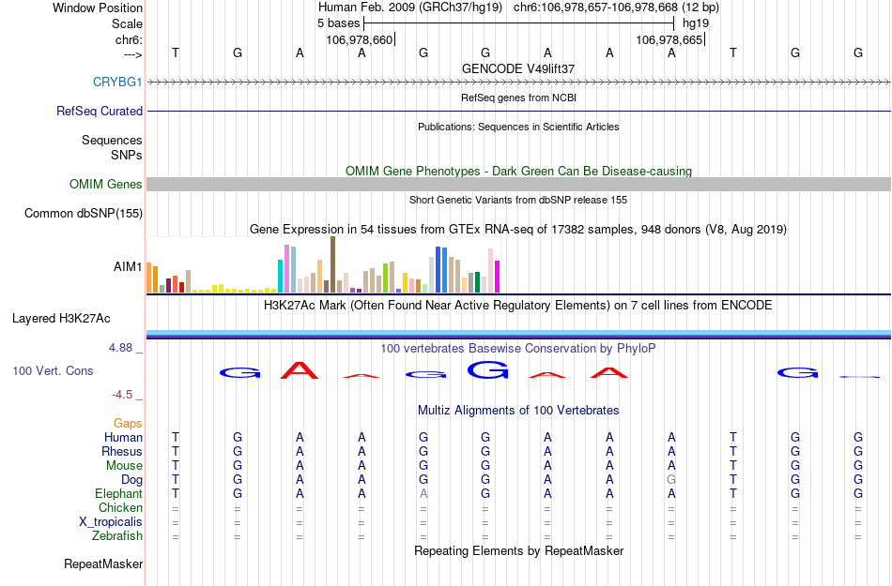Click the CRYBG1 intron arrow line
Viewport: 892px width, 586px height.
pos(518,83)
